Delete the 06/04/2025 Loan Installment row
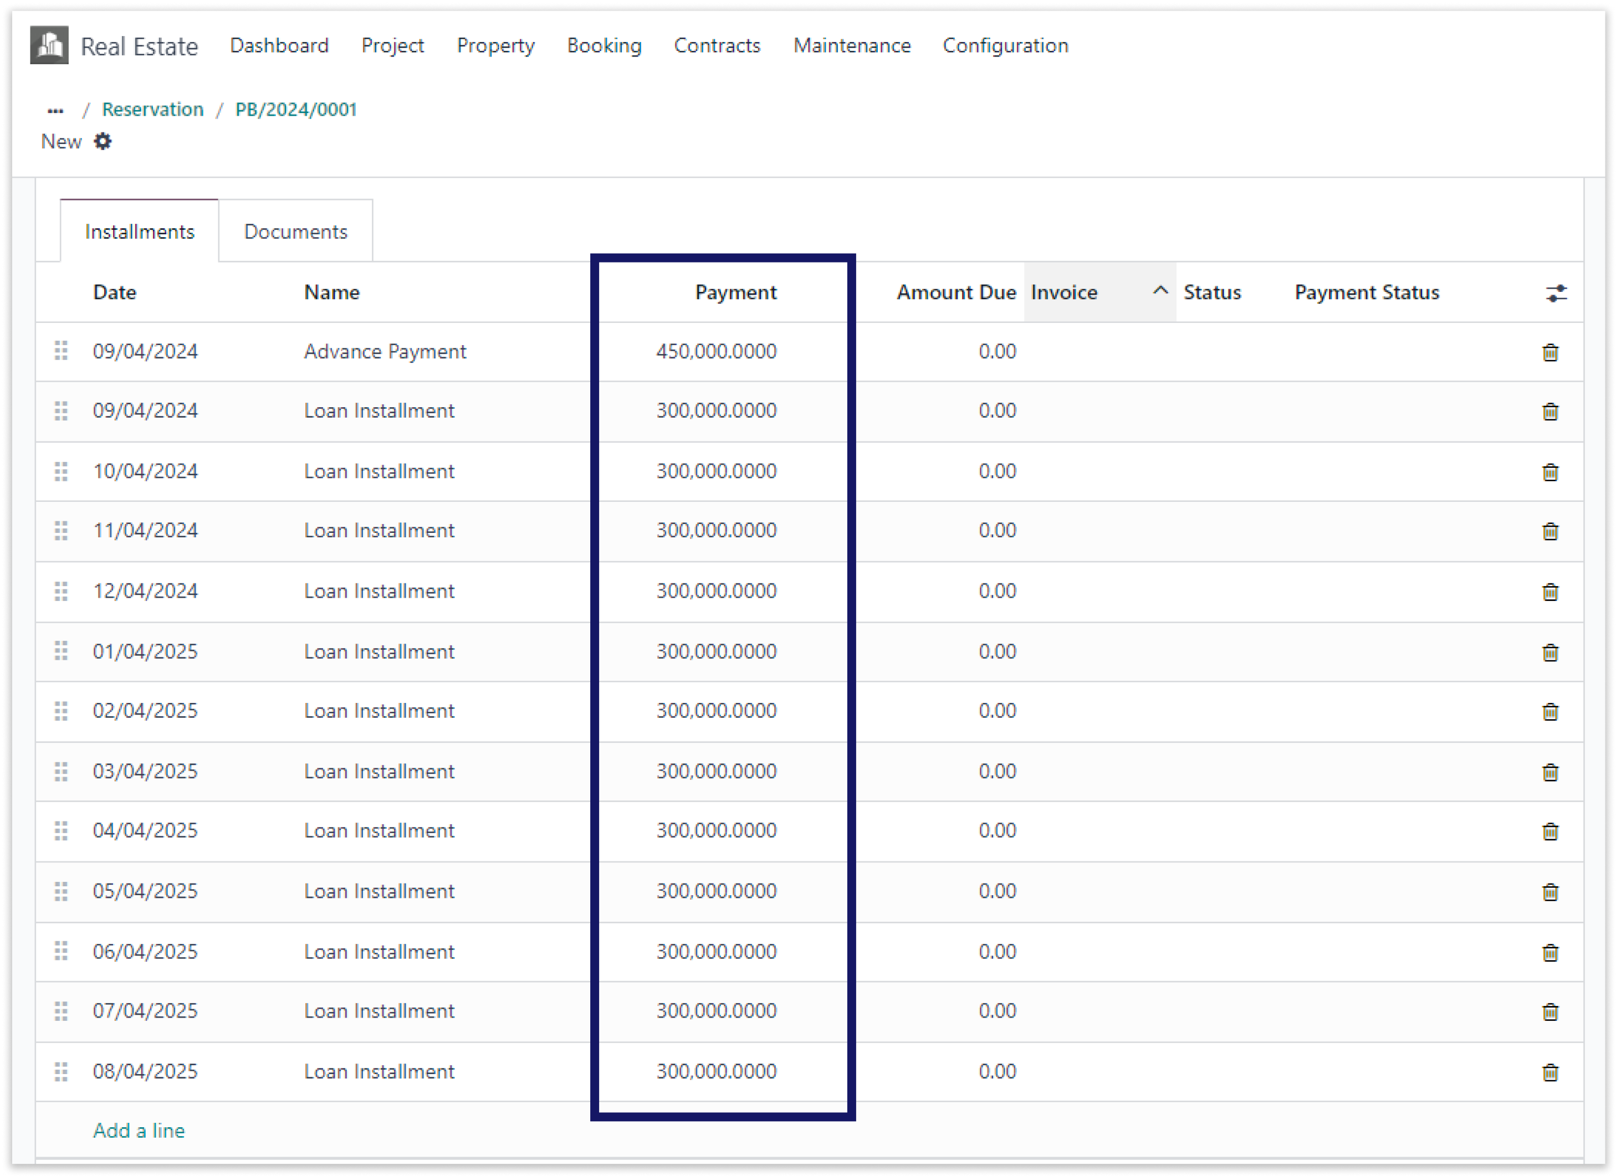The width and height of the screenshot is (1616, 1176). 1549,952
